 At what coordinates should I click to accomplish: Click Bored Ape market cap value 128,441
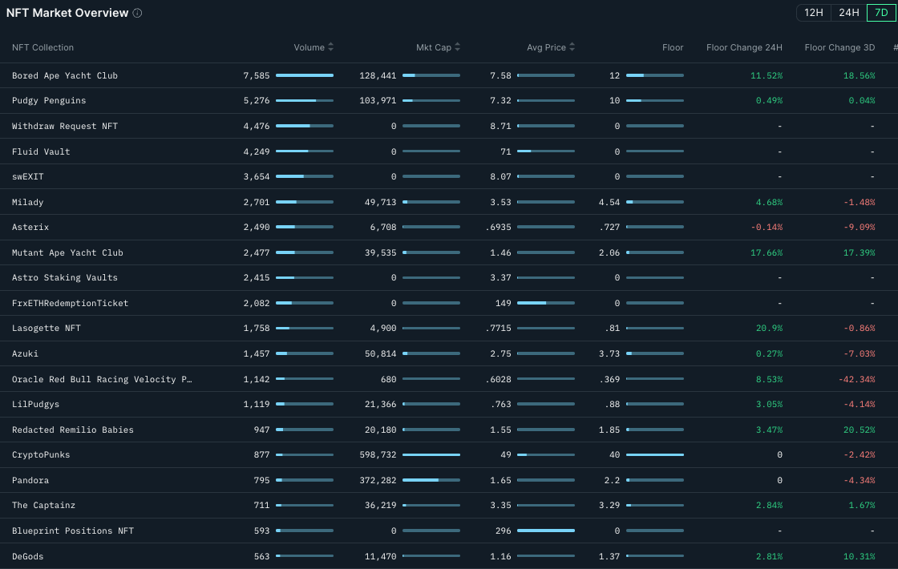(378, 75)
